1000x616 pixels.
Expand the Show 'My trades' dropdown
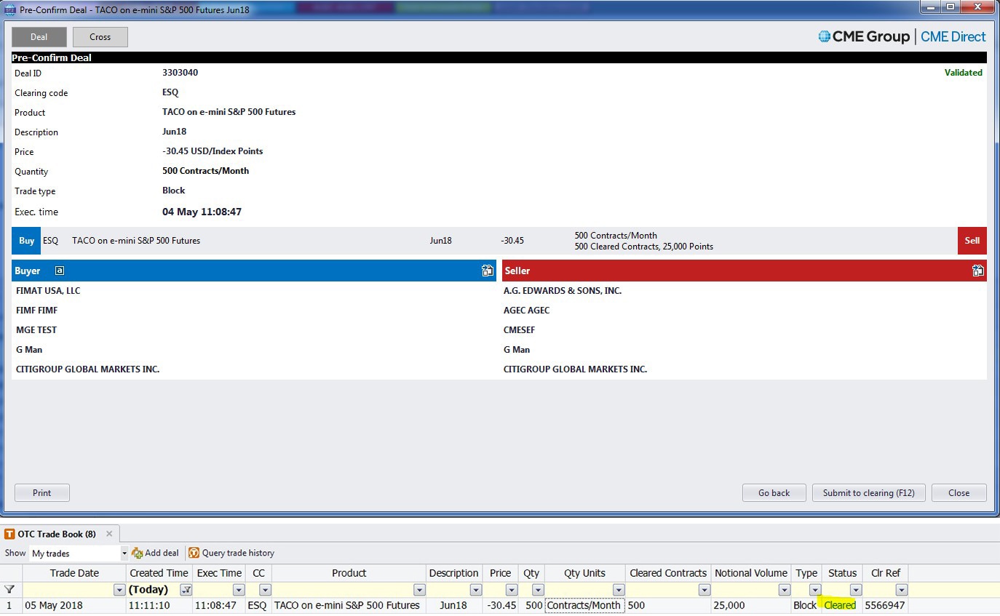pyautogui.click(x=124, y=553)
